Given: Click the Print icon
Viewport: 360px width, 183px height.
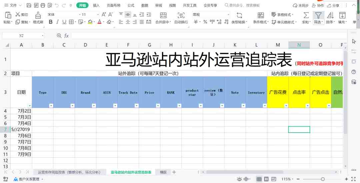Looking at the screenshot, I should (x=43, y=5).
